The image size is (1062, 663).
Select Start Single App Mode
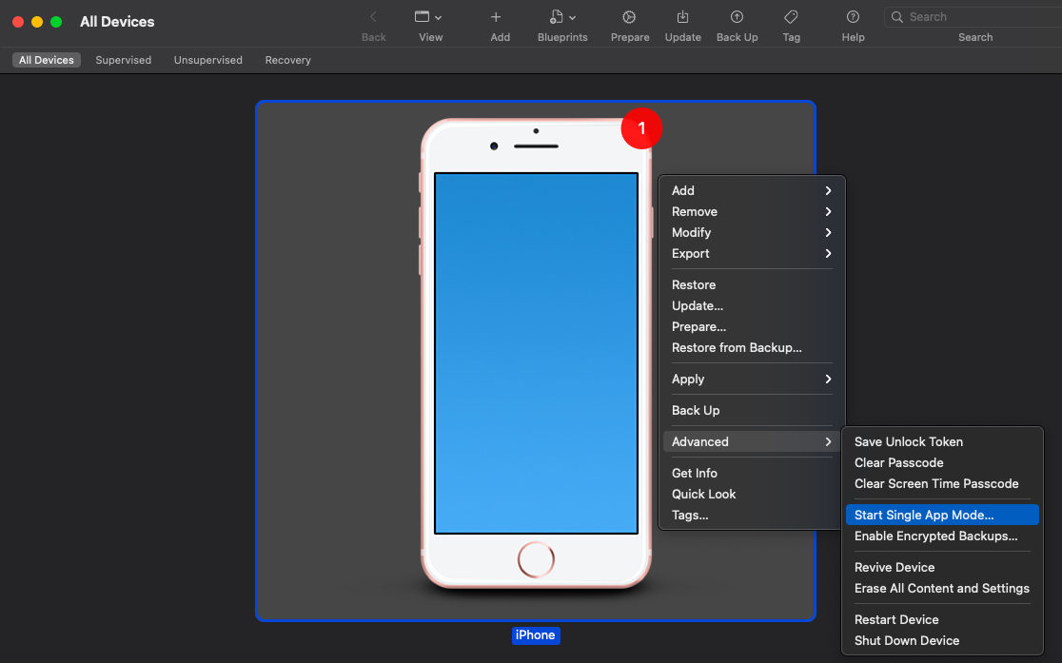(x=923, y=514)
